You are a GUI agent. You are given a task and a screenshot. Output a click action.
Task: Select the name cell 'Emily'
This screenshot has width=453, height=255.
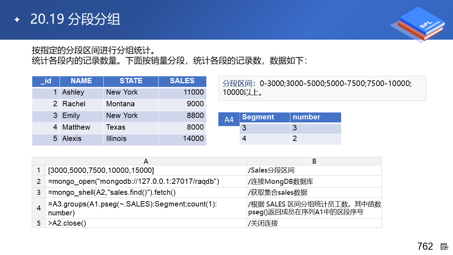81,116
